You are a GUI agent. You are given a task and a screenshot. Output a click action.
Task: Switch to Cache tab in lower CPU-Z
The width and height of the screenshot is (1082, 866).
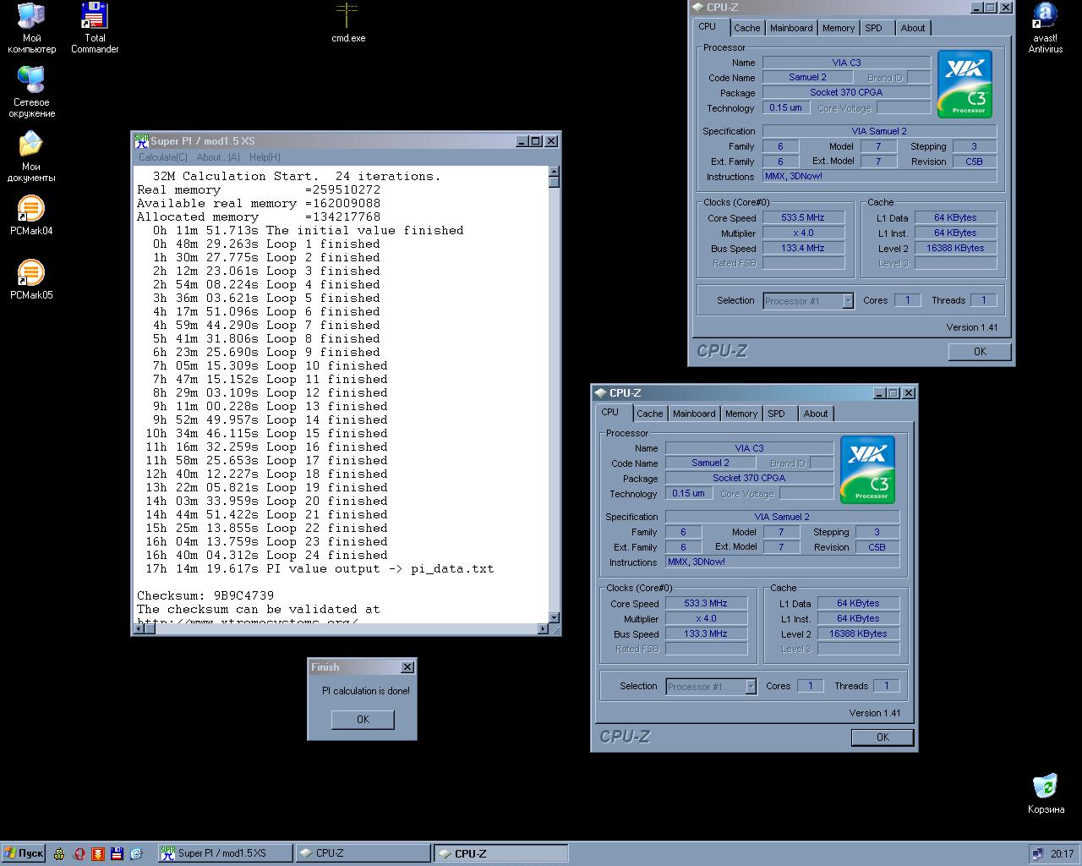[649, 414]
